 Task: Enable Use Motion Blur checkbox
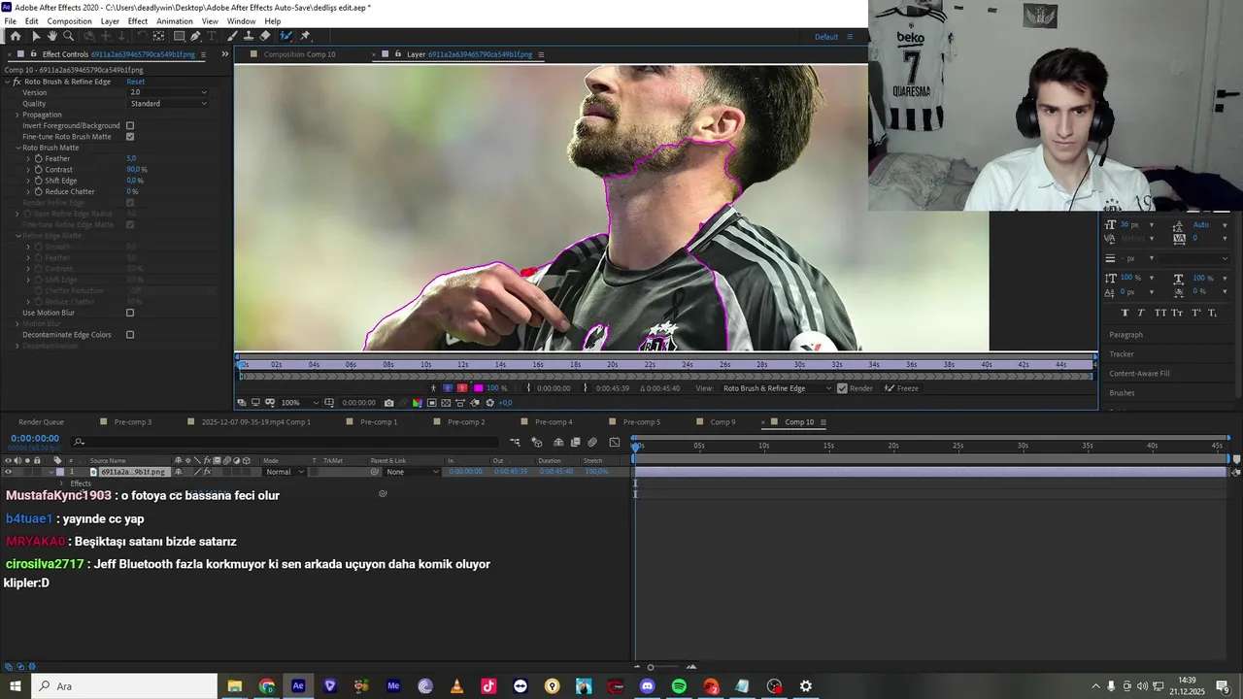pyautogui.click(x=130, y=313)
